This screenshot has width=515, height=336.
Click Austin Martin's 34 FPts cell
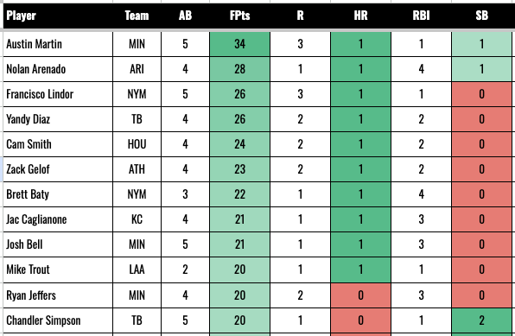pyautogui.click(x=239, y=44)
